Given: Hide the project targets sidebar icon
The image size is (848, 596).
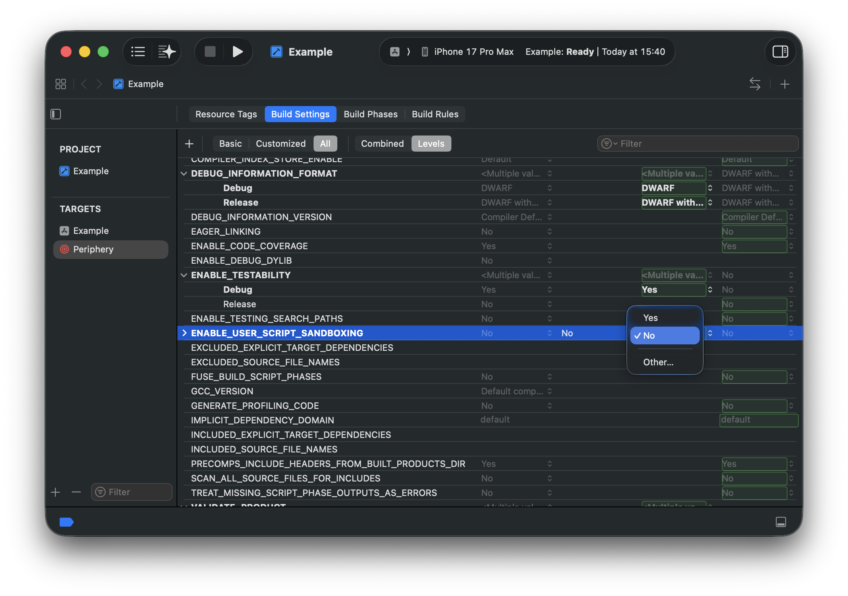Looking at the screenshot, I should tap(56, 114).
